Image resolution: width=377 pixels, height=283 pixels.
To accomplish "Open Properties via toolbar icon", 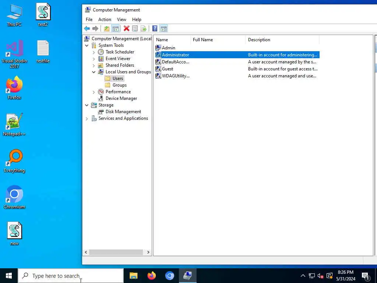I will (x=135, y=29).
